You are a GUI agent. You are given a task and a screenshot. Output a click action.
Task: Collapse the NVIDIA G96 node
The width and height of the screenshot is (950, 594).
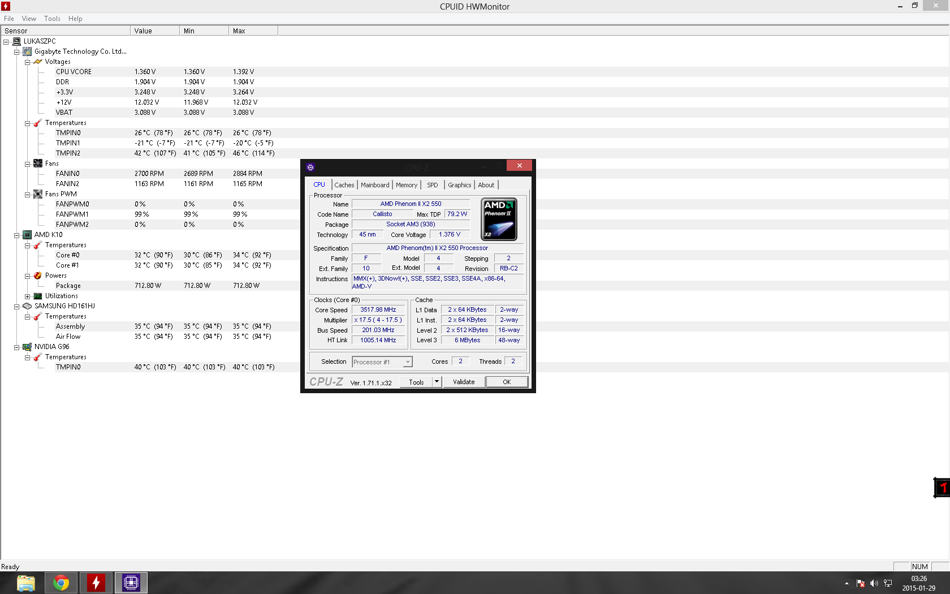click(x=17, y=347)
